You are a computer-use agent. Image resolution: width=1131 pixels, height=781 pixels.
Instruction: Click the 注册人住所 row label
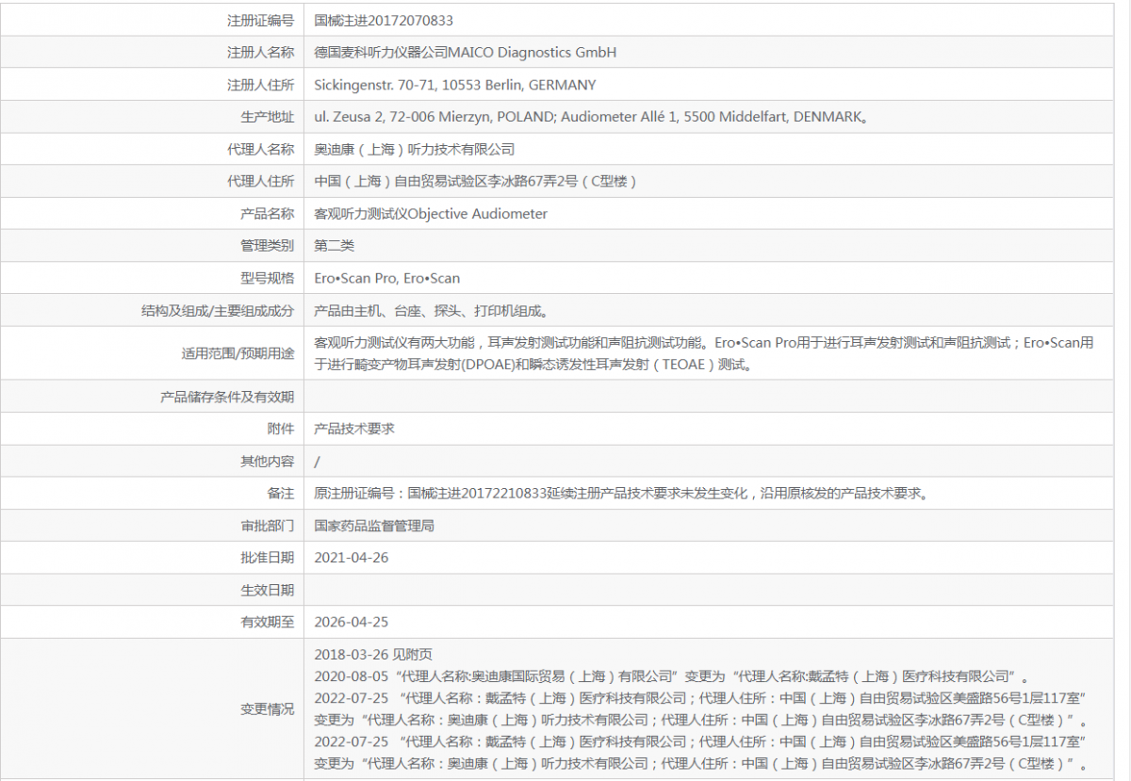coord(260,85)
